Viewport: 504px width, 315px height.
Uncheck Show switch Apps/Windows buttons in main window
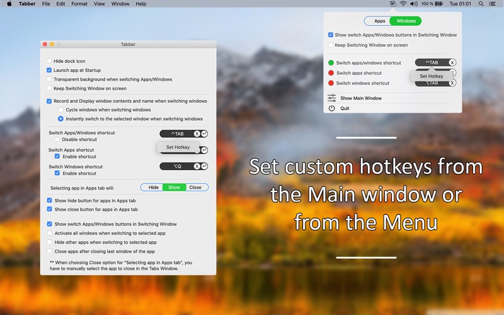(x=50, y=224)
